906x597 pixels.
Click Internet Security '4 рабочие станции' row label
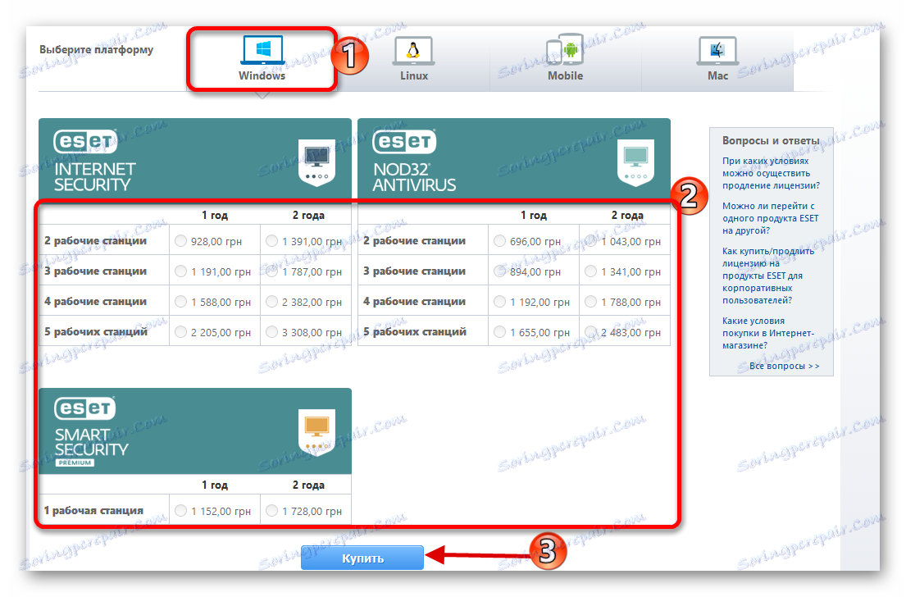[95, 302]
